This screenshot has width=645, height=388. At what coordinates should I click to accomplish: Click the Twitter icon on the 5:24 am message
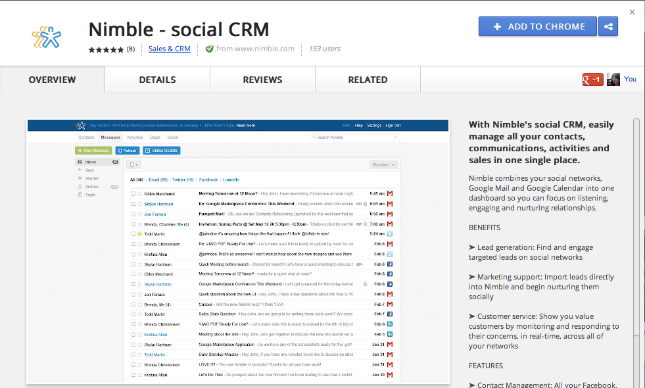coord(390,233)
